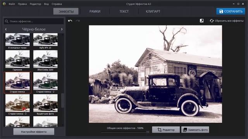The image size is (248, 139).
Task: Click the main photo preview canvas
Action: tap(155, 74)
